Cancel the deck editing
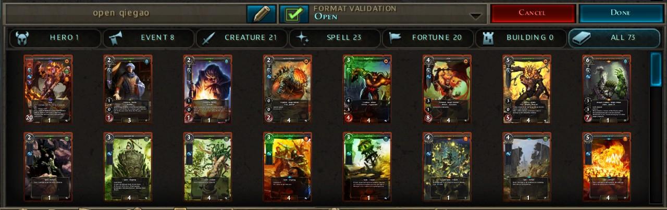The width and height of the screenshot is (667, 210). (x=532, y=13)
